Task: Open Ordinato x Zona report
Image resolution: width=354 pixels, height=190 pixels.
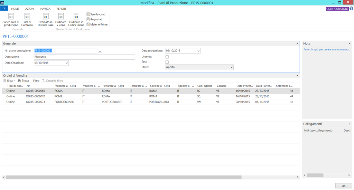Action: click(x=61, y=20)
